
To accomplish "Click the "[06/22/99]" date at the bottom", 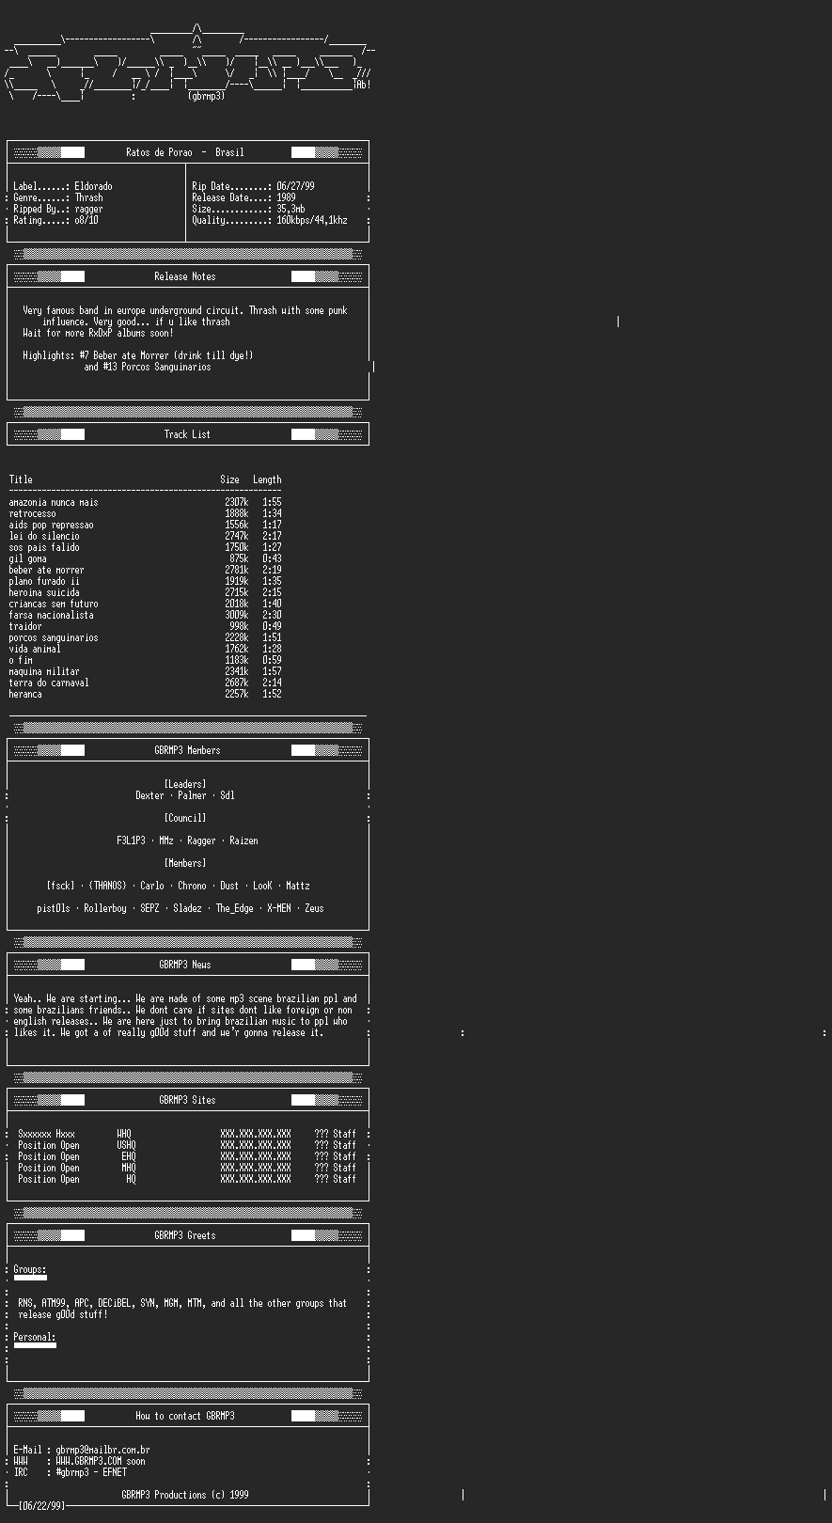I will (41, 1506).
